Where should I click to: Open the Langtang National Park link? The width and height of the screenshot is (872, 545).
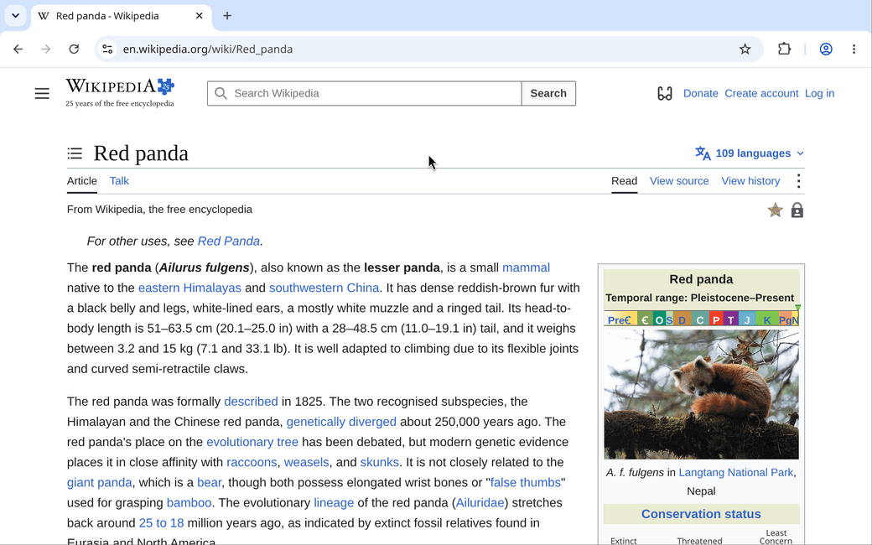pos(736,472)
